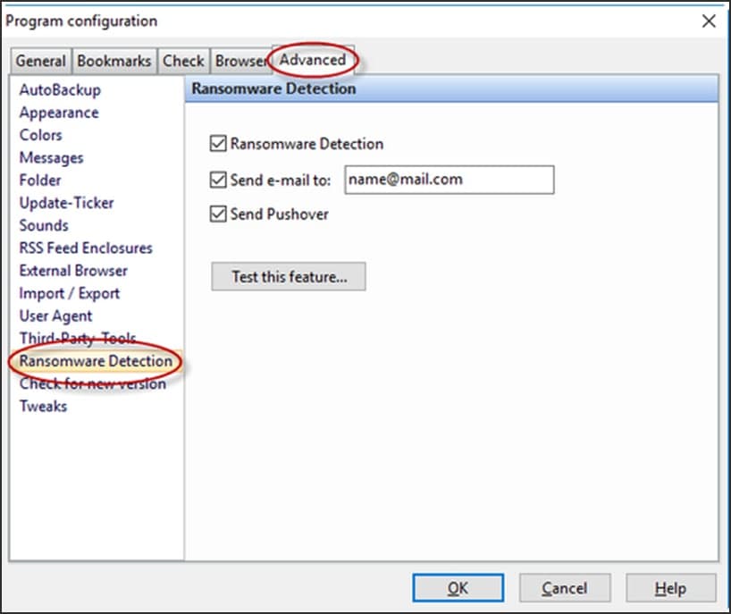The height and width of the screenshot is (614, 731).
Task: Select AutoBackup in the settings list
Action: [x=60, y=89]
